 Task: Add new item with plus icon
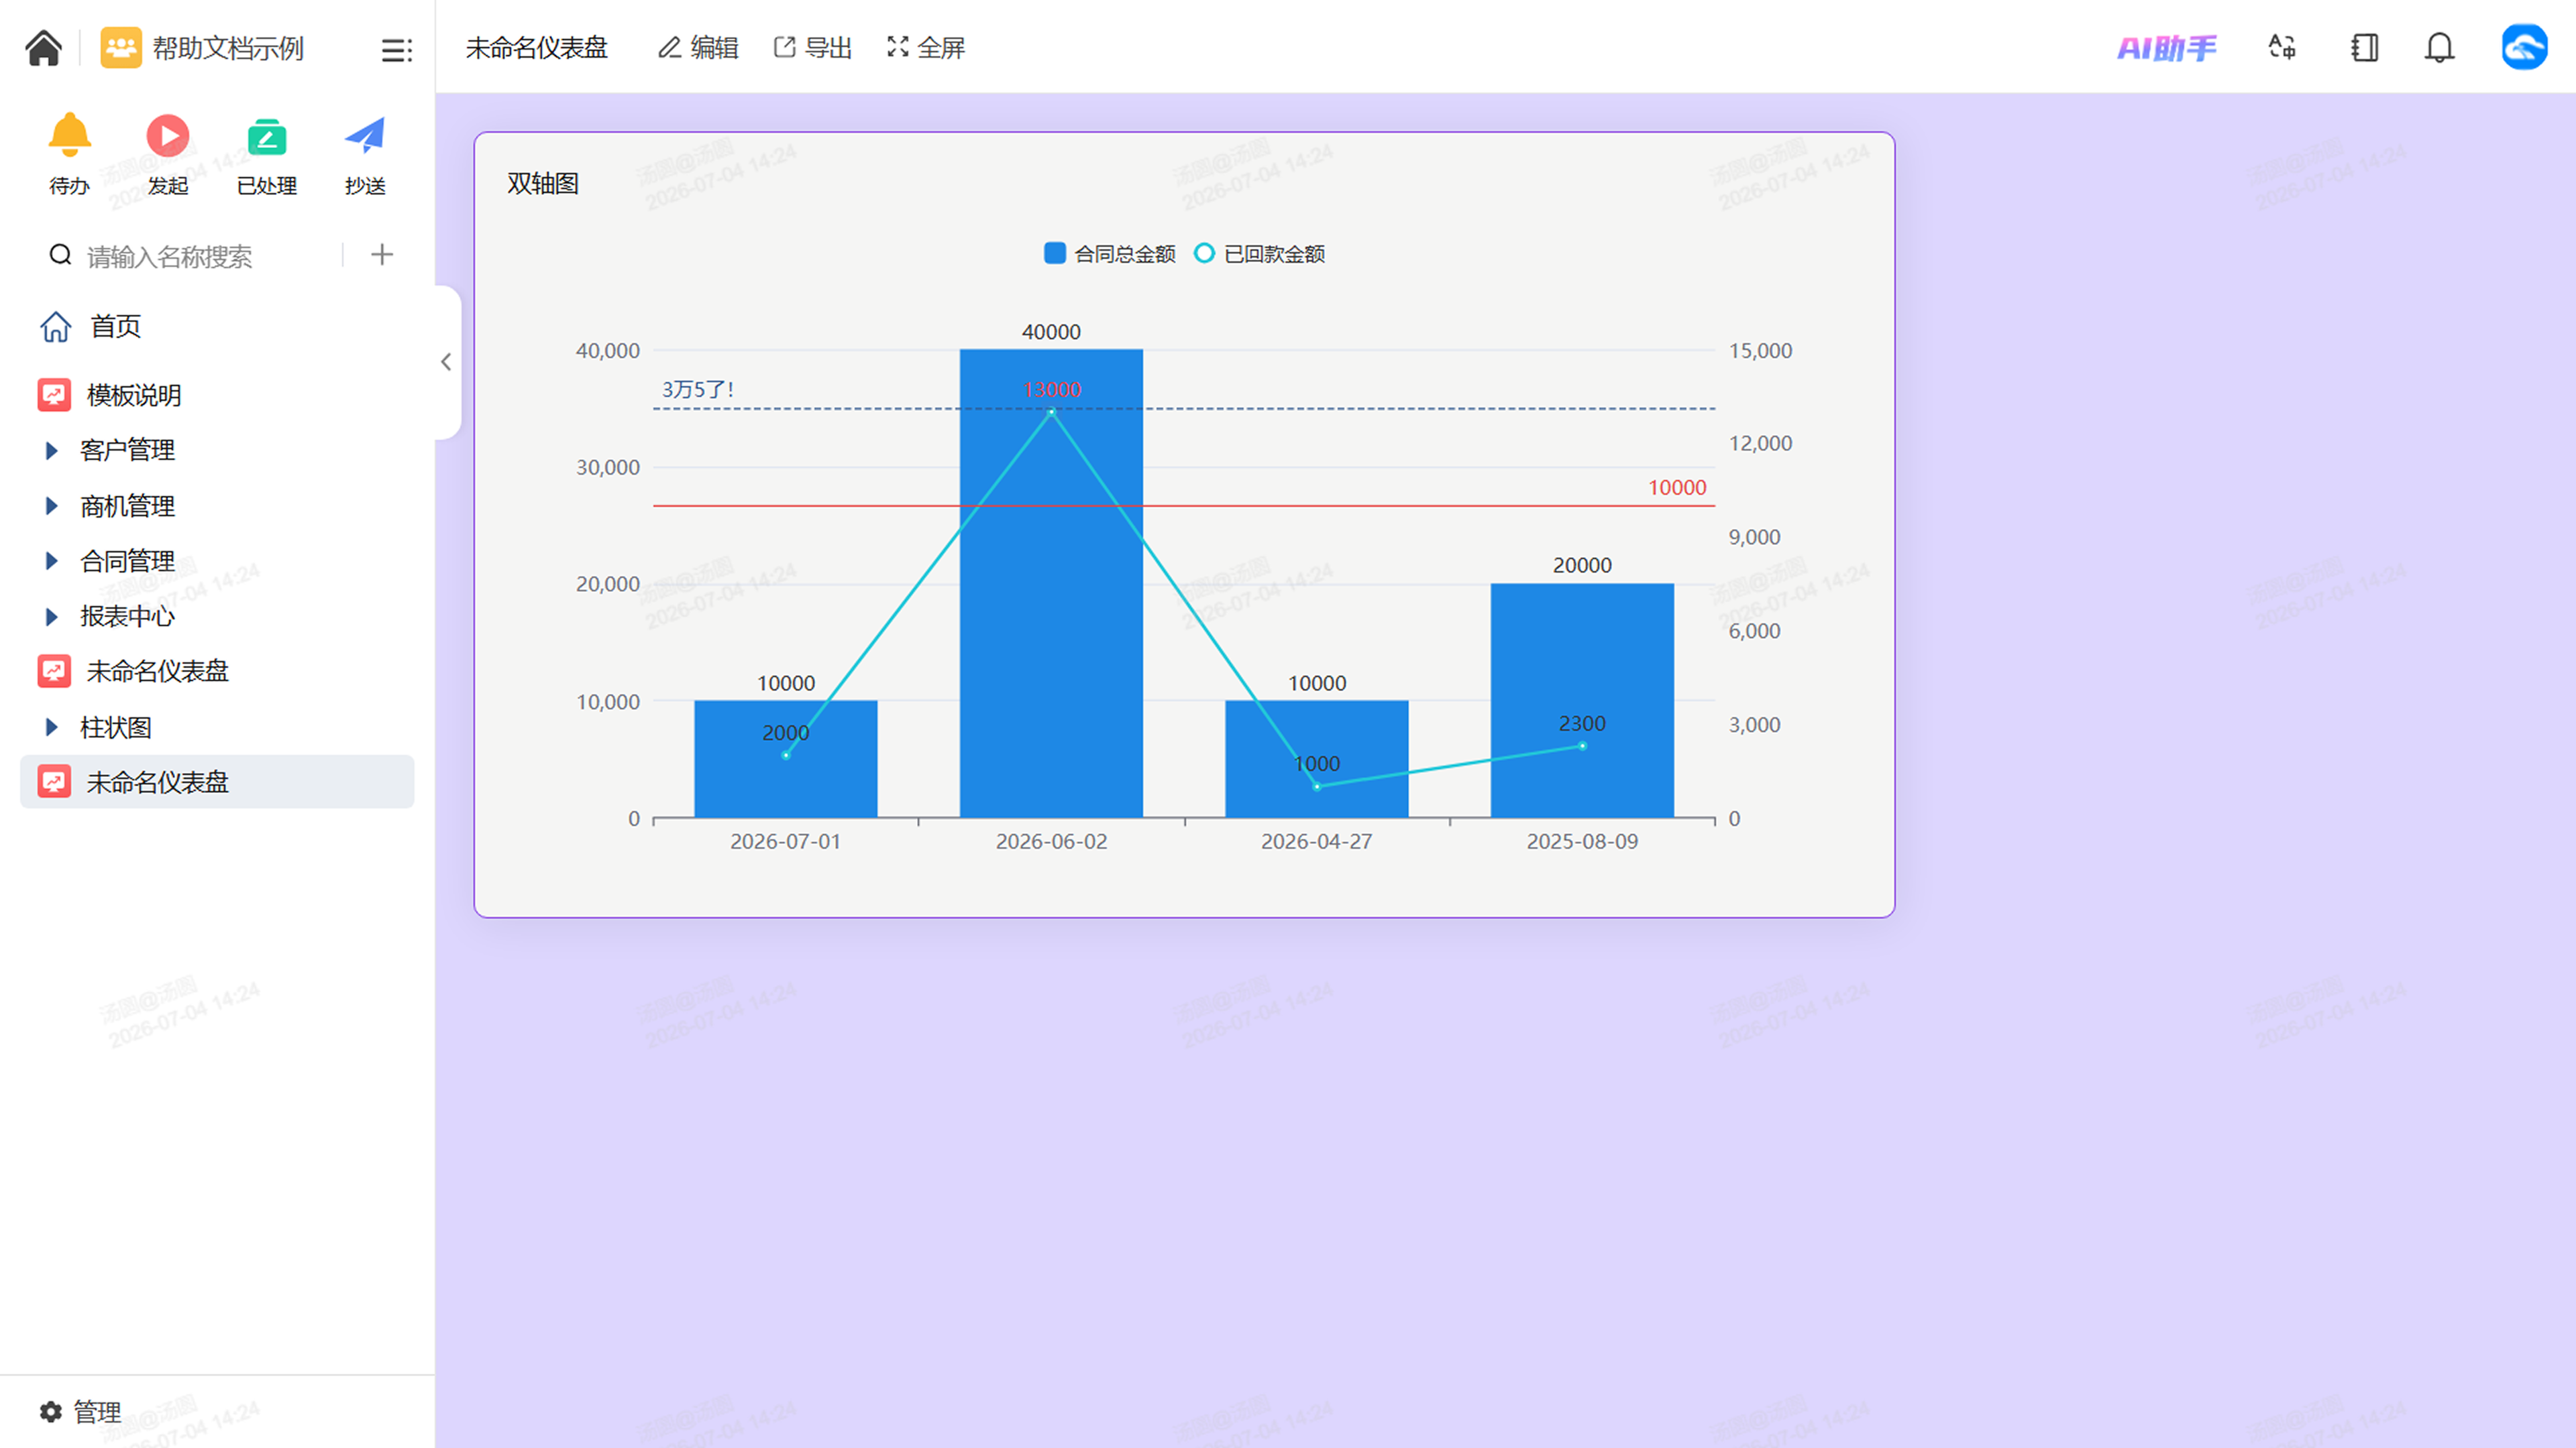pos(382,255)
